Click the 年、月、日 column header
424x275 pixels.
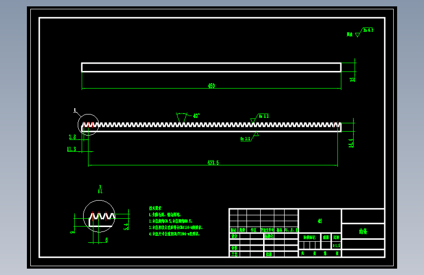tap(291, 230)
